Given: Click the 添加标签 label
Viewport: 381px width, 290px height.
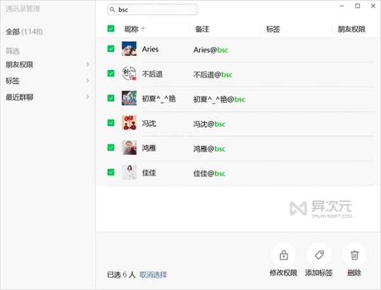Looking at the screenshot, I should (x=319, y=273).
